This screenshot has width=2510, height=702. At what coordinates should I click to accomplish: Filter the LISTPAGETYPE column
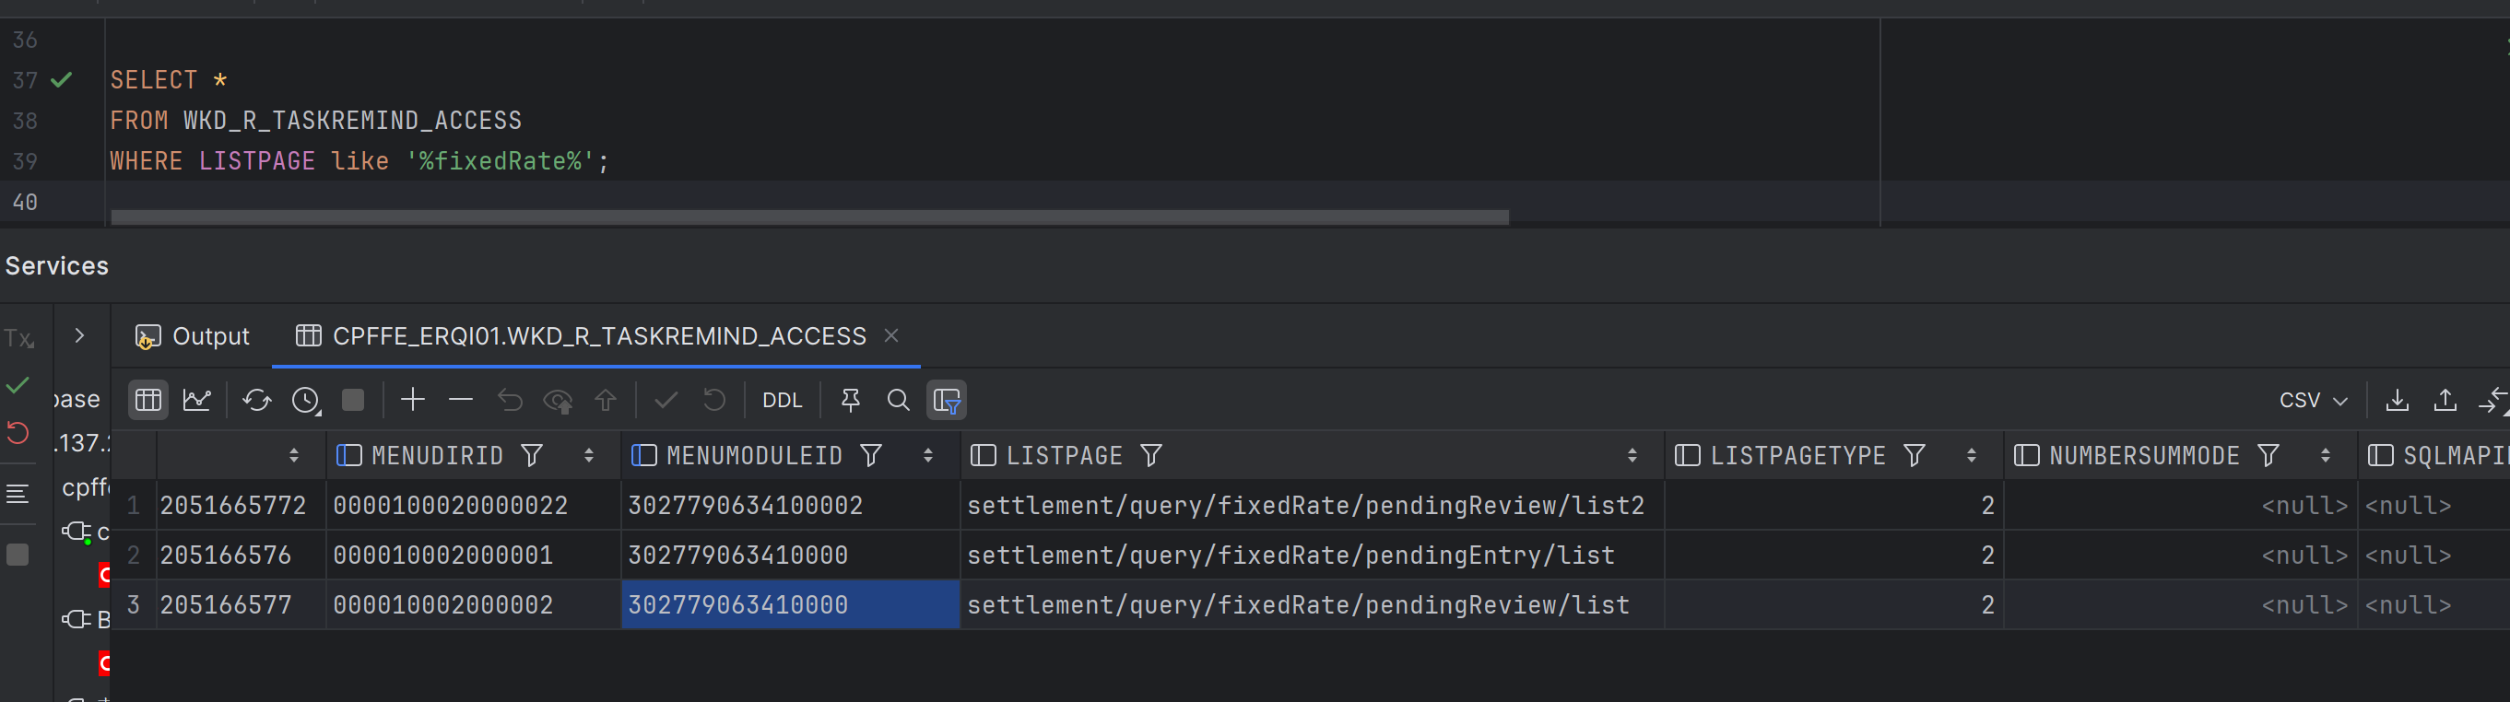pos(1915,456)
